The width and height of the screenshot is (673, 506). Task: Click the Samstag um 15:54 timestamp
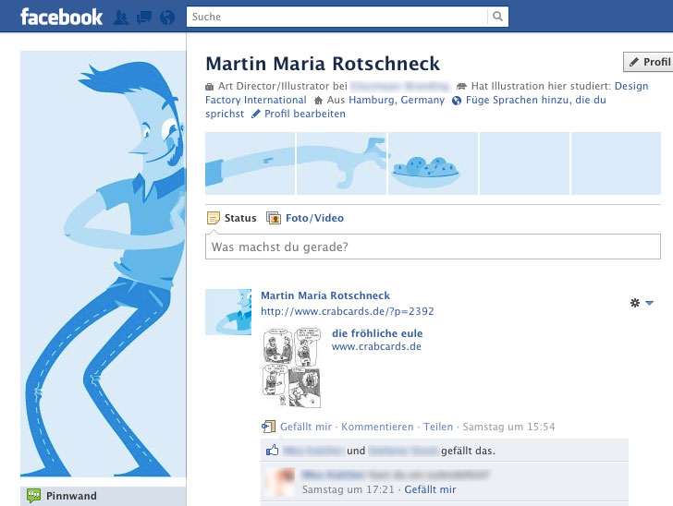pos(508,427)
